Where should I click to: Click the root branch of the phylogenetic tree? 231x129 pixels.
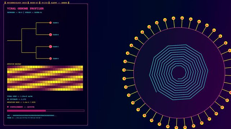(14, 40)
